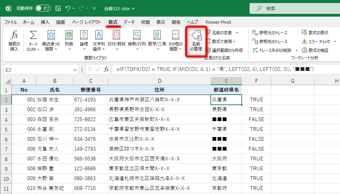
Task: Click cell with No 010
Action: pos(24,188)
